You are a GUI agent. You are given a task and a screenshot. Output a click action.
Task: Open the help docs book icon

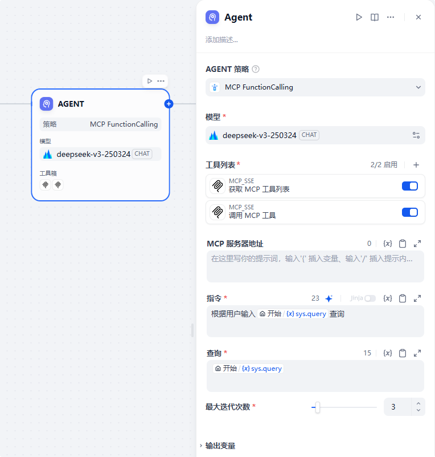click(x=375, y=17)
